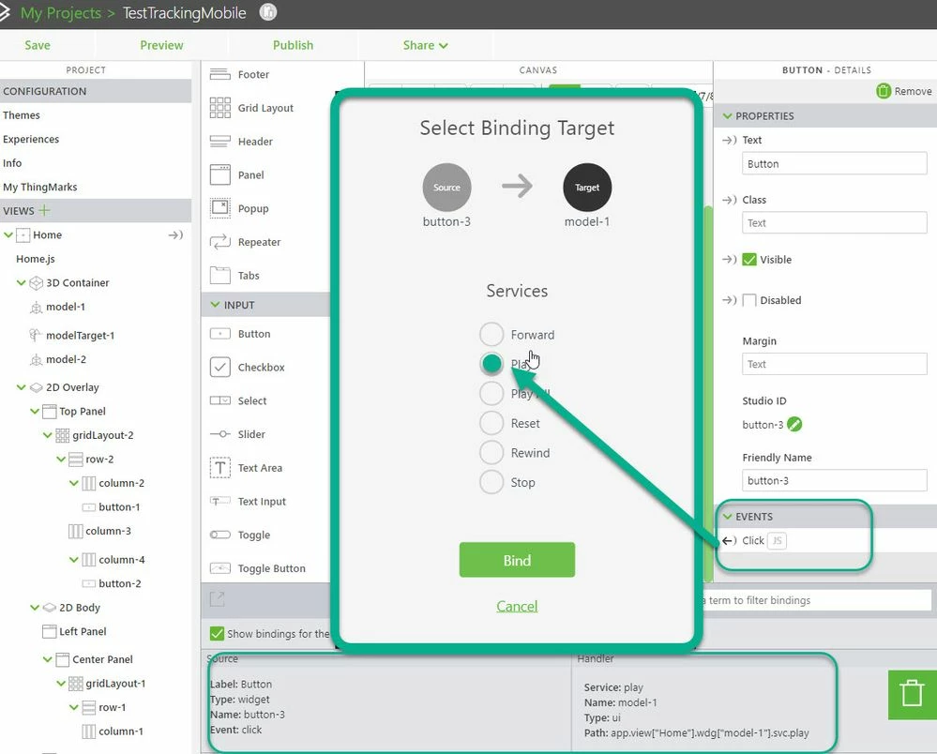Viewport: 937px width, 754px height.
Task: Collapse the EVENTS section
Action: [x=727, y=516]
